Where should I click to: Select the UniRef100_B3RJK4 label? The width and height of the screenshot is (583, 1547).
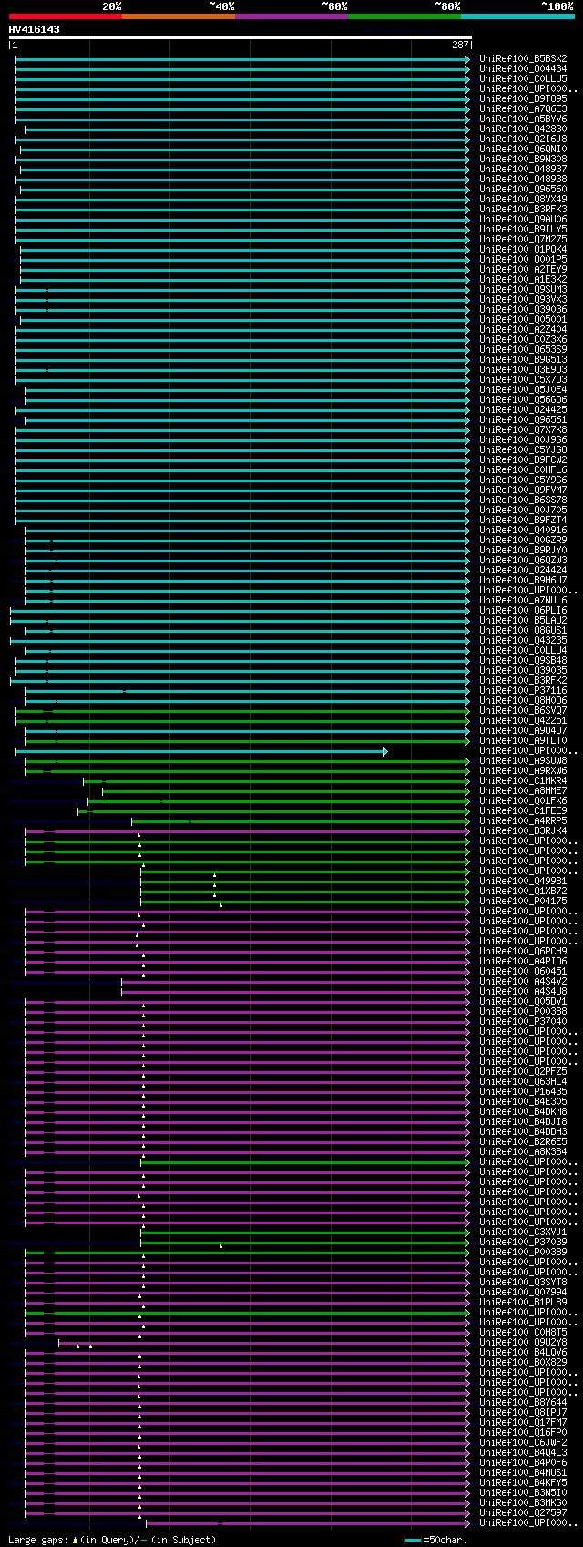523,830
